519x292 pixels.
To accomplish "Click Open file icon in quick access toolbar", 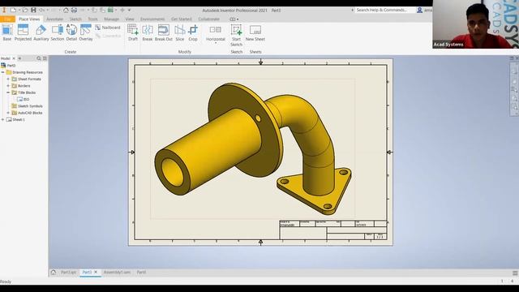I will [x=25, y=11].
